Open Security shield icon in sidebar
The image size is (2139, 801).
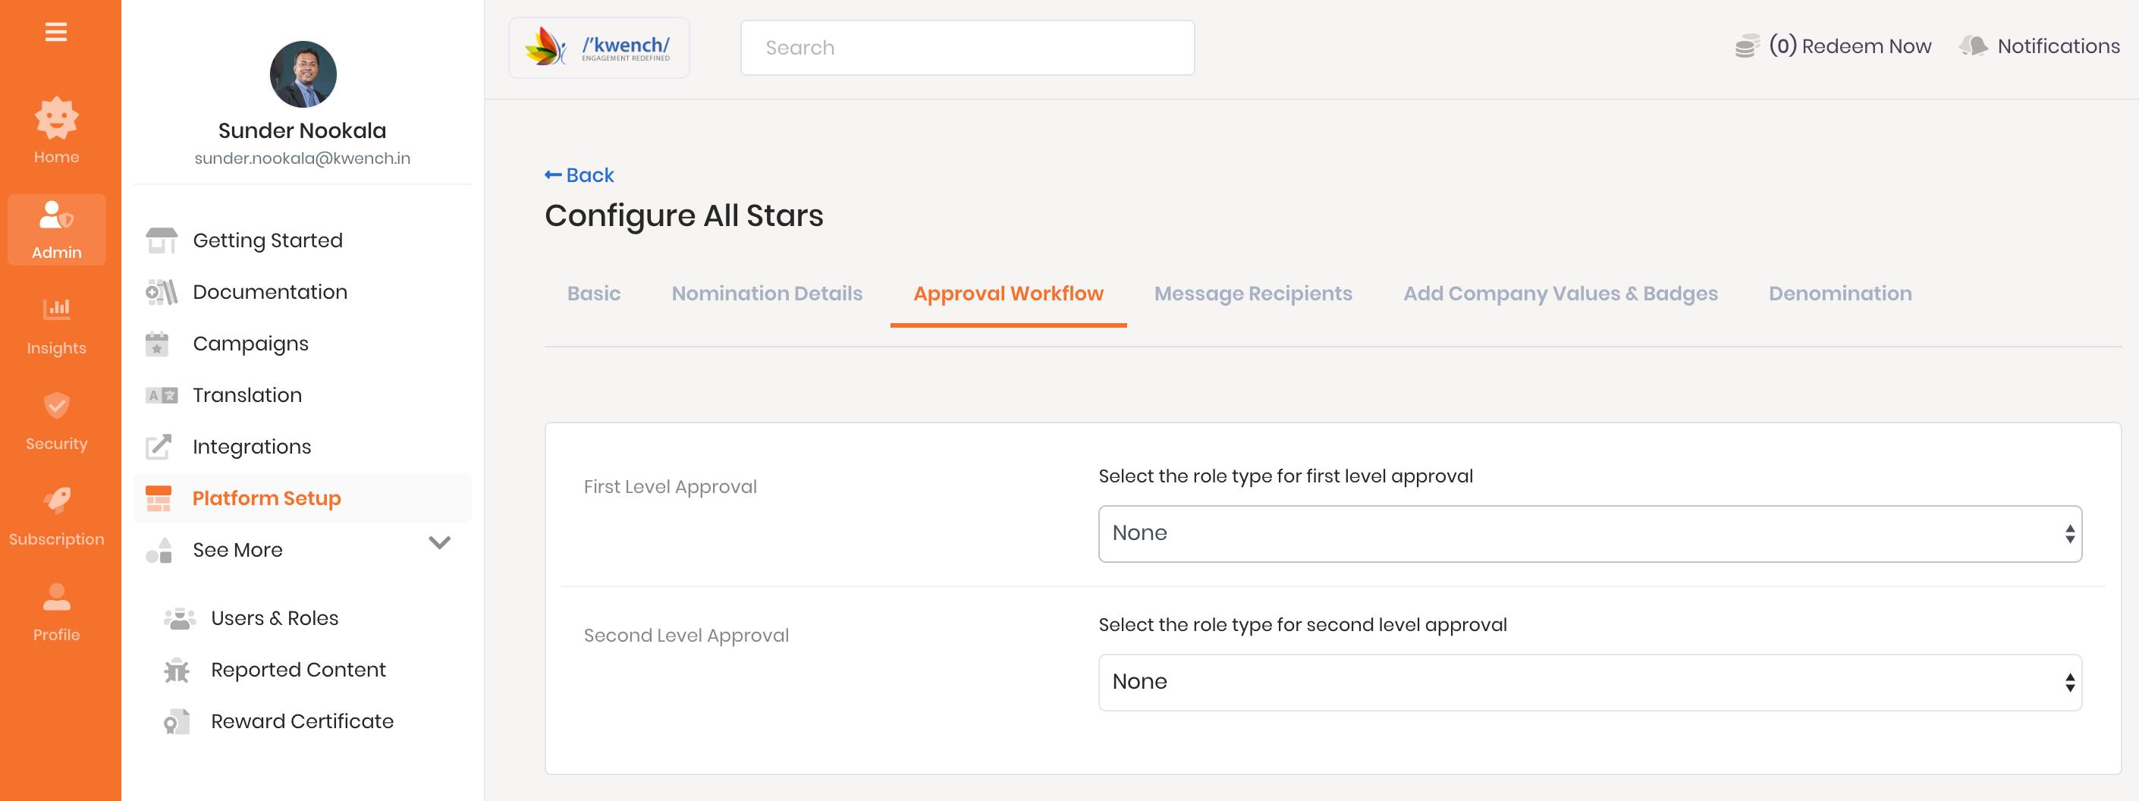56,406
